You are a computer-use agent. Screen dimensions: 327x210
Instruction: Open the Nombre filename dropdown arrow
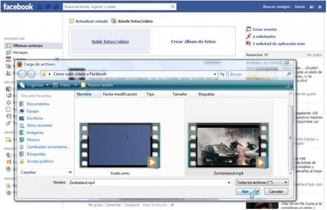229,183
